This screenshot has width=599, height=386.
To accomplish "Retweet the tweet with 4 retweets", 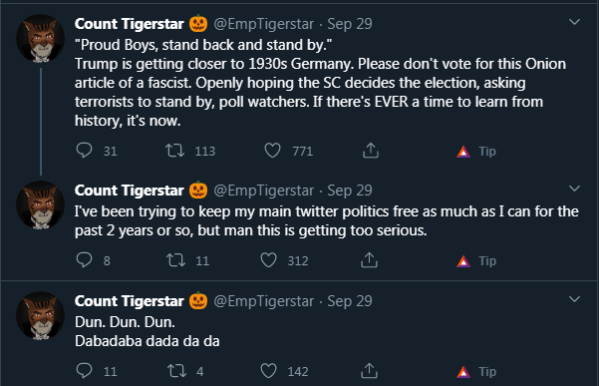I will click(x=176, y=371).
